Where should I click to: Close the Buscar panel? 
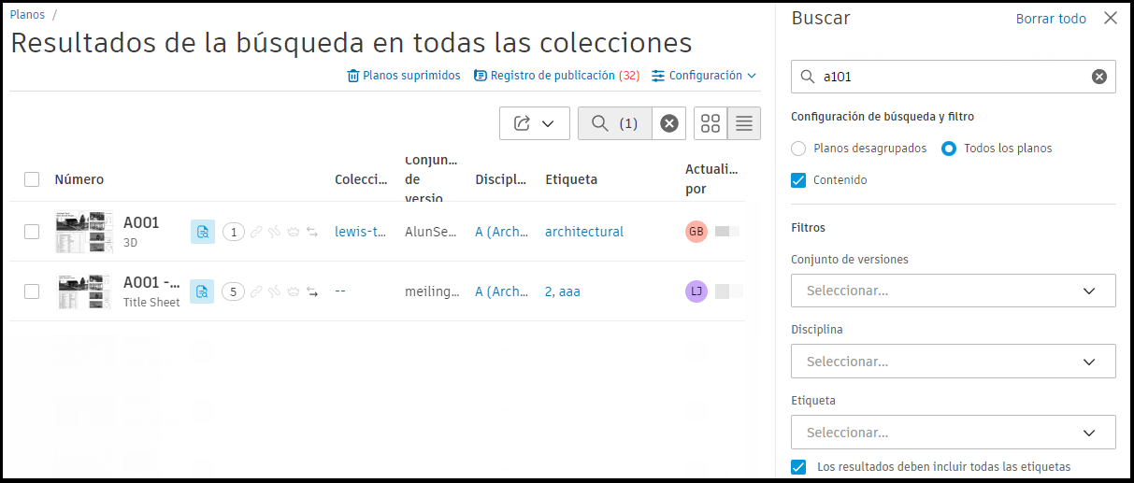[x=1111, y=18]
